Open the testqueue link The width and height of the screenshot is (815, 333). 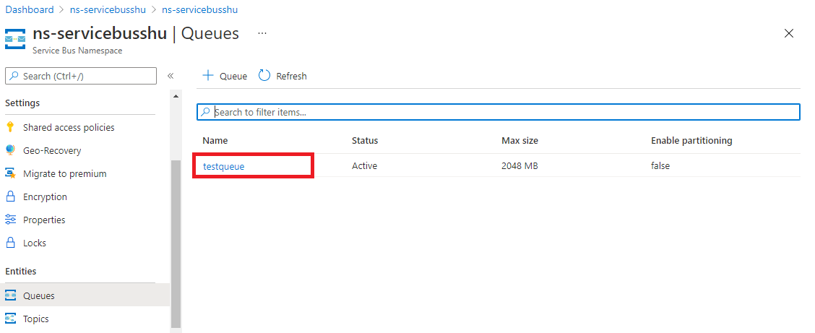tap(223, 166)
